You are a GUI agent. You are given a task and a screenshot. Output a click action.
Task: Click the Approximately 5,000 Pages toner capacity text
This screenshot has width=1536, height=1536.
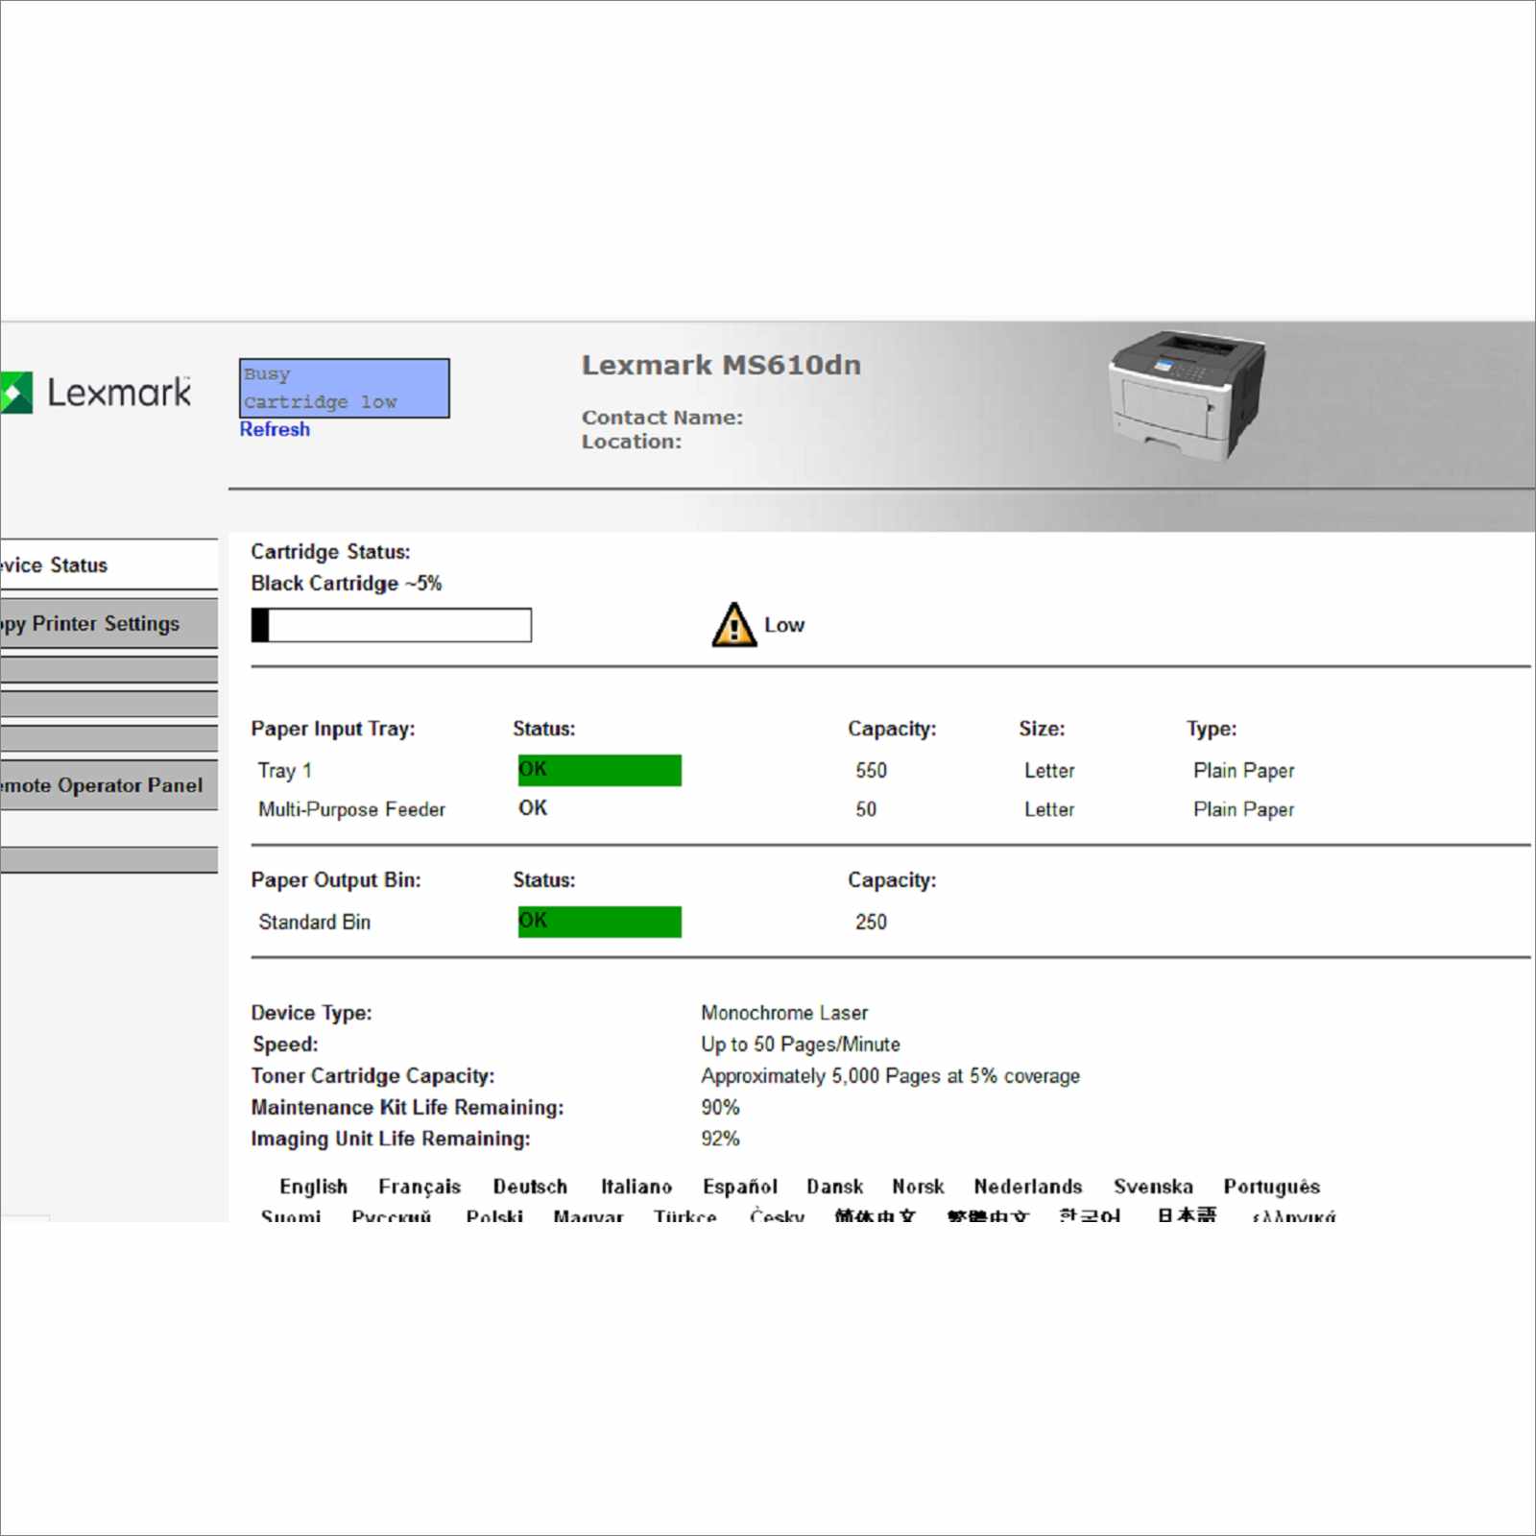[x=891, y=1076]
